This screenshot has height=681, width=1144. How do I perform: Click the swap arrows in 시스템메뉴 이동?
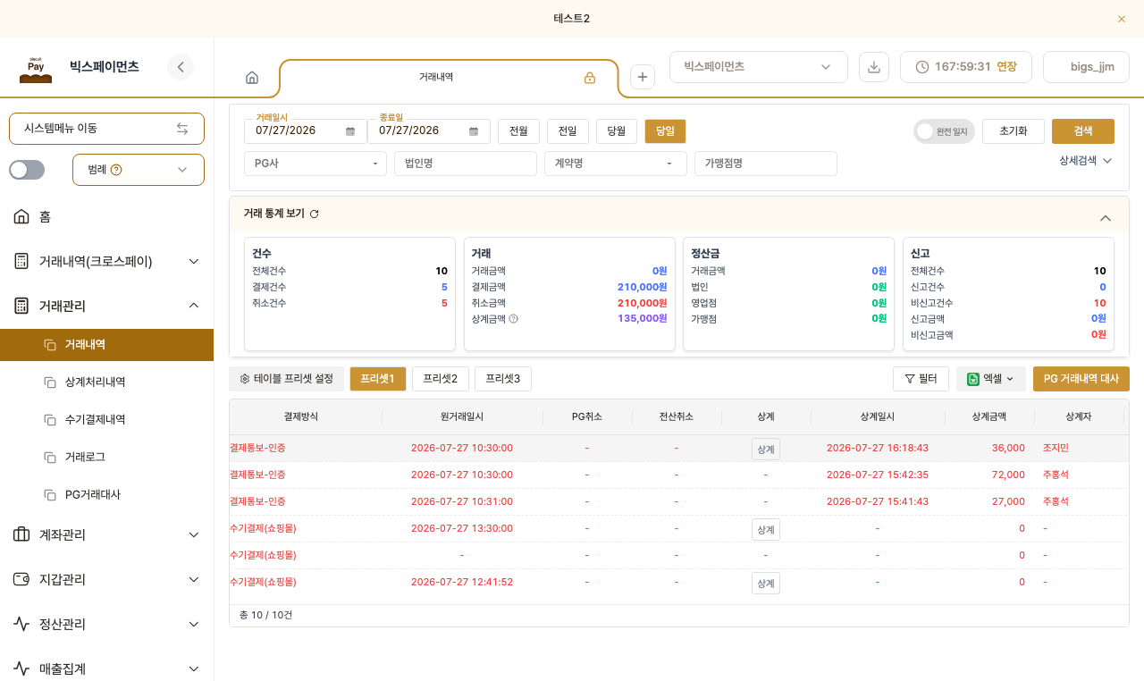coord(182,129)
